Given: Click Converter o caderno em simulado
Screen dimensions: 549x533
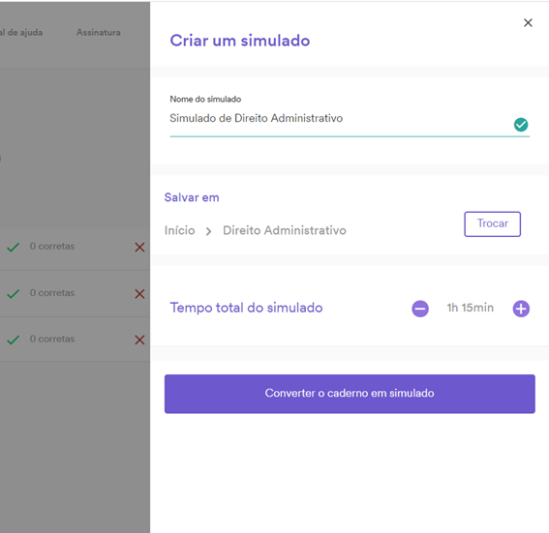Looking at the screenshot, I should tap(350, 394).
